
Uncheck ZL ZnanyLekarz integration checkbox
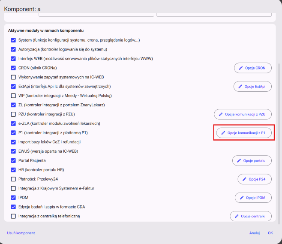coord(13,105)
